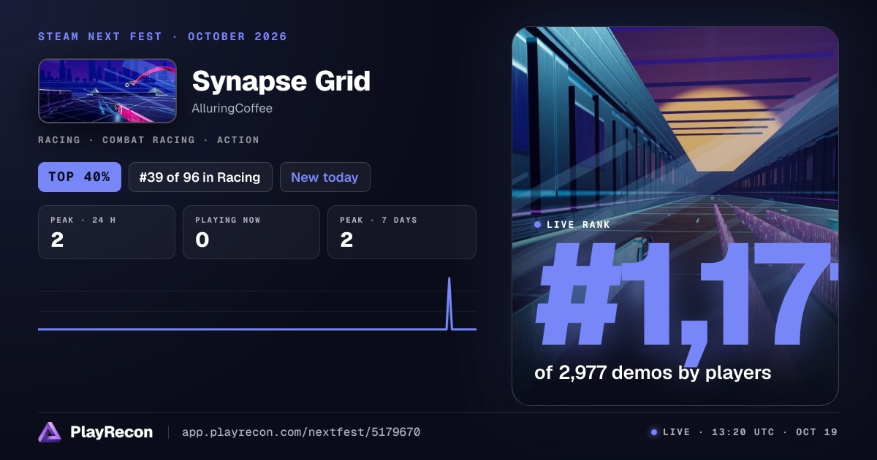Click the PlayRecon brand name
The image size is (877, 460).
(x=111, y=432)
